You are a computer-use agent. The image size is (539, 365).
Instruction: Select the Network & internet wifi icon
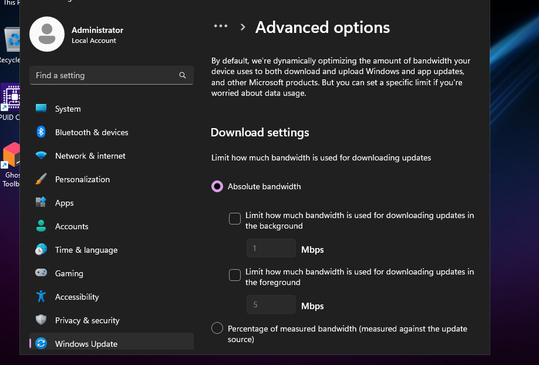(x=41, y=156)
